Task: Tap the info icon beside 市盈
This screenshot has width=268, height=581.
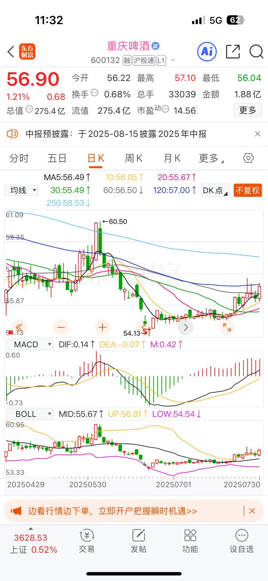Action: pyautogui.click(x=166, y=110)
